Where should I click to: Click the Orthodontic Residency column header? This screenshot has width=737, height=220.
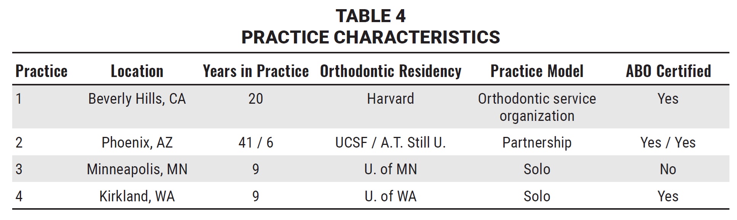pos(390,71)
